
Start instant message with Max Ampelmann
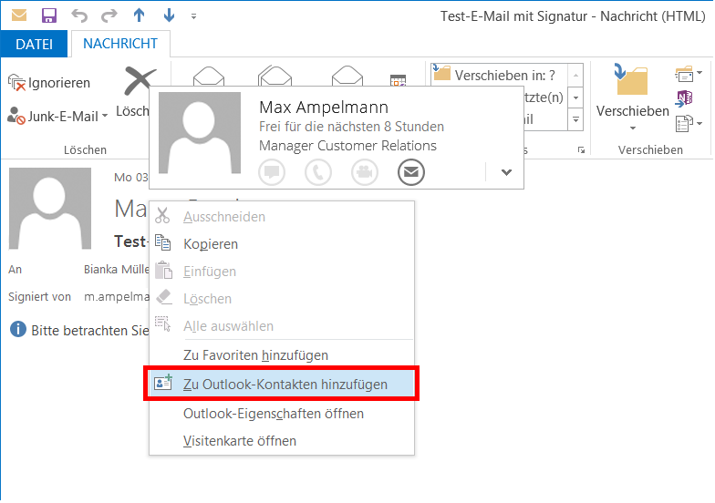[272, 172]
